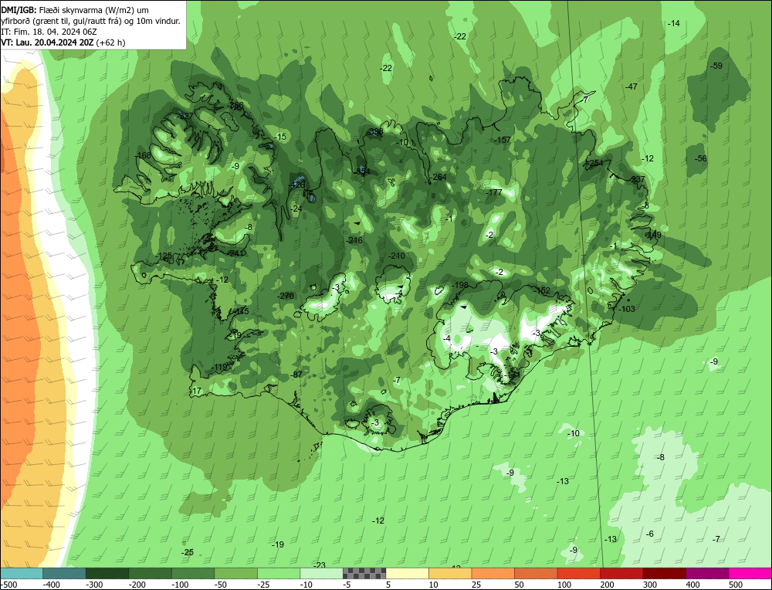
Task: Click the 200 to 300 crimson legend swatch
Action: (621, 573)
